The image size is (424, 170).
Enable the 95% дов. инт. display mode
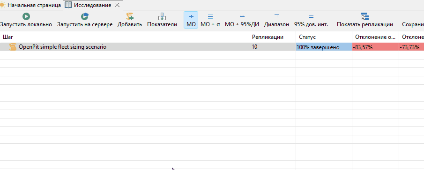pyautogui.click(x=311, y=20)
